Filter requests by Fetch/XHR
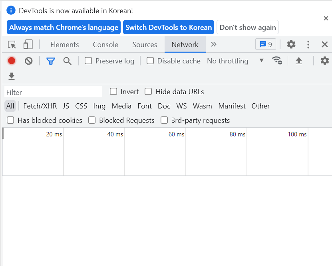 point(40,106)
